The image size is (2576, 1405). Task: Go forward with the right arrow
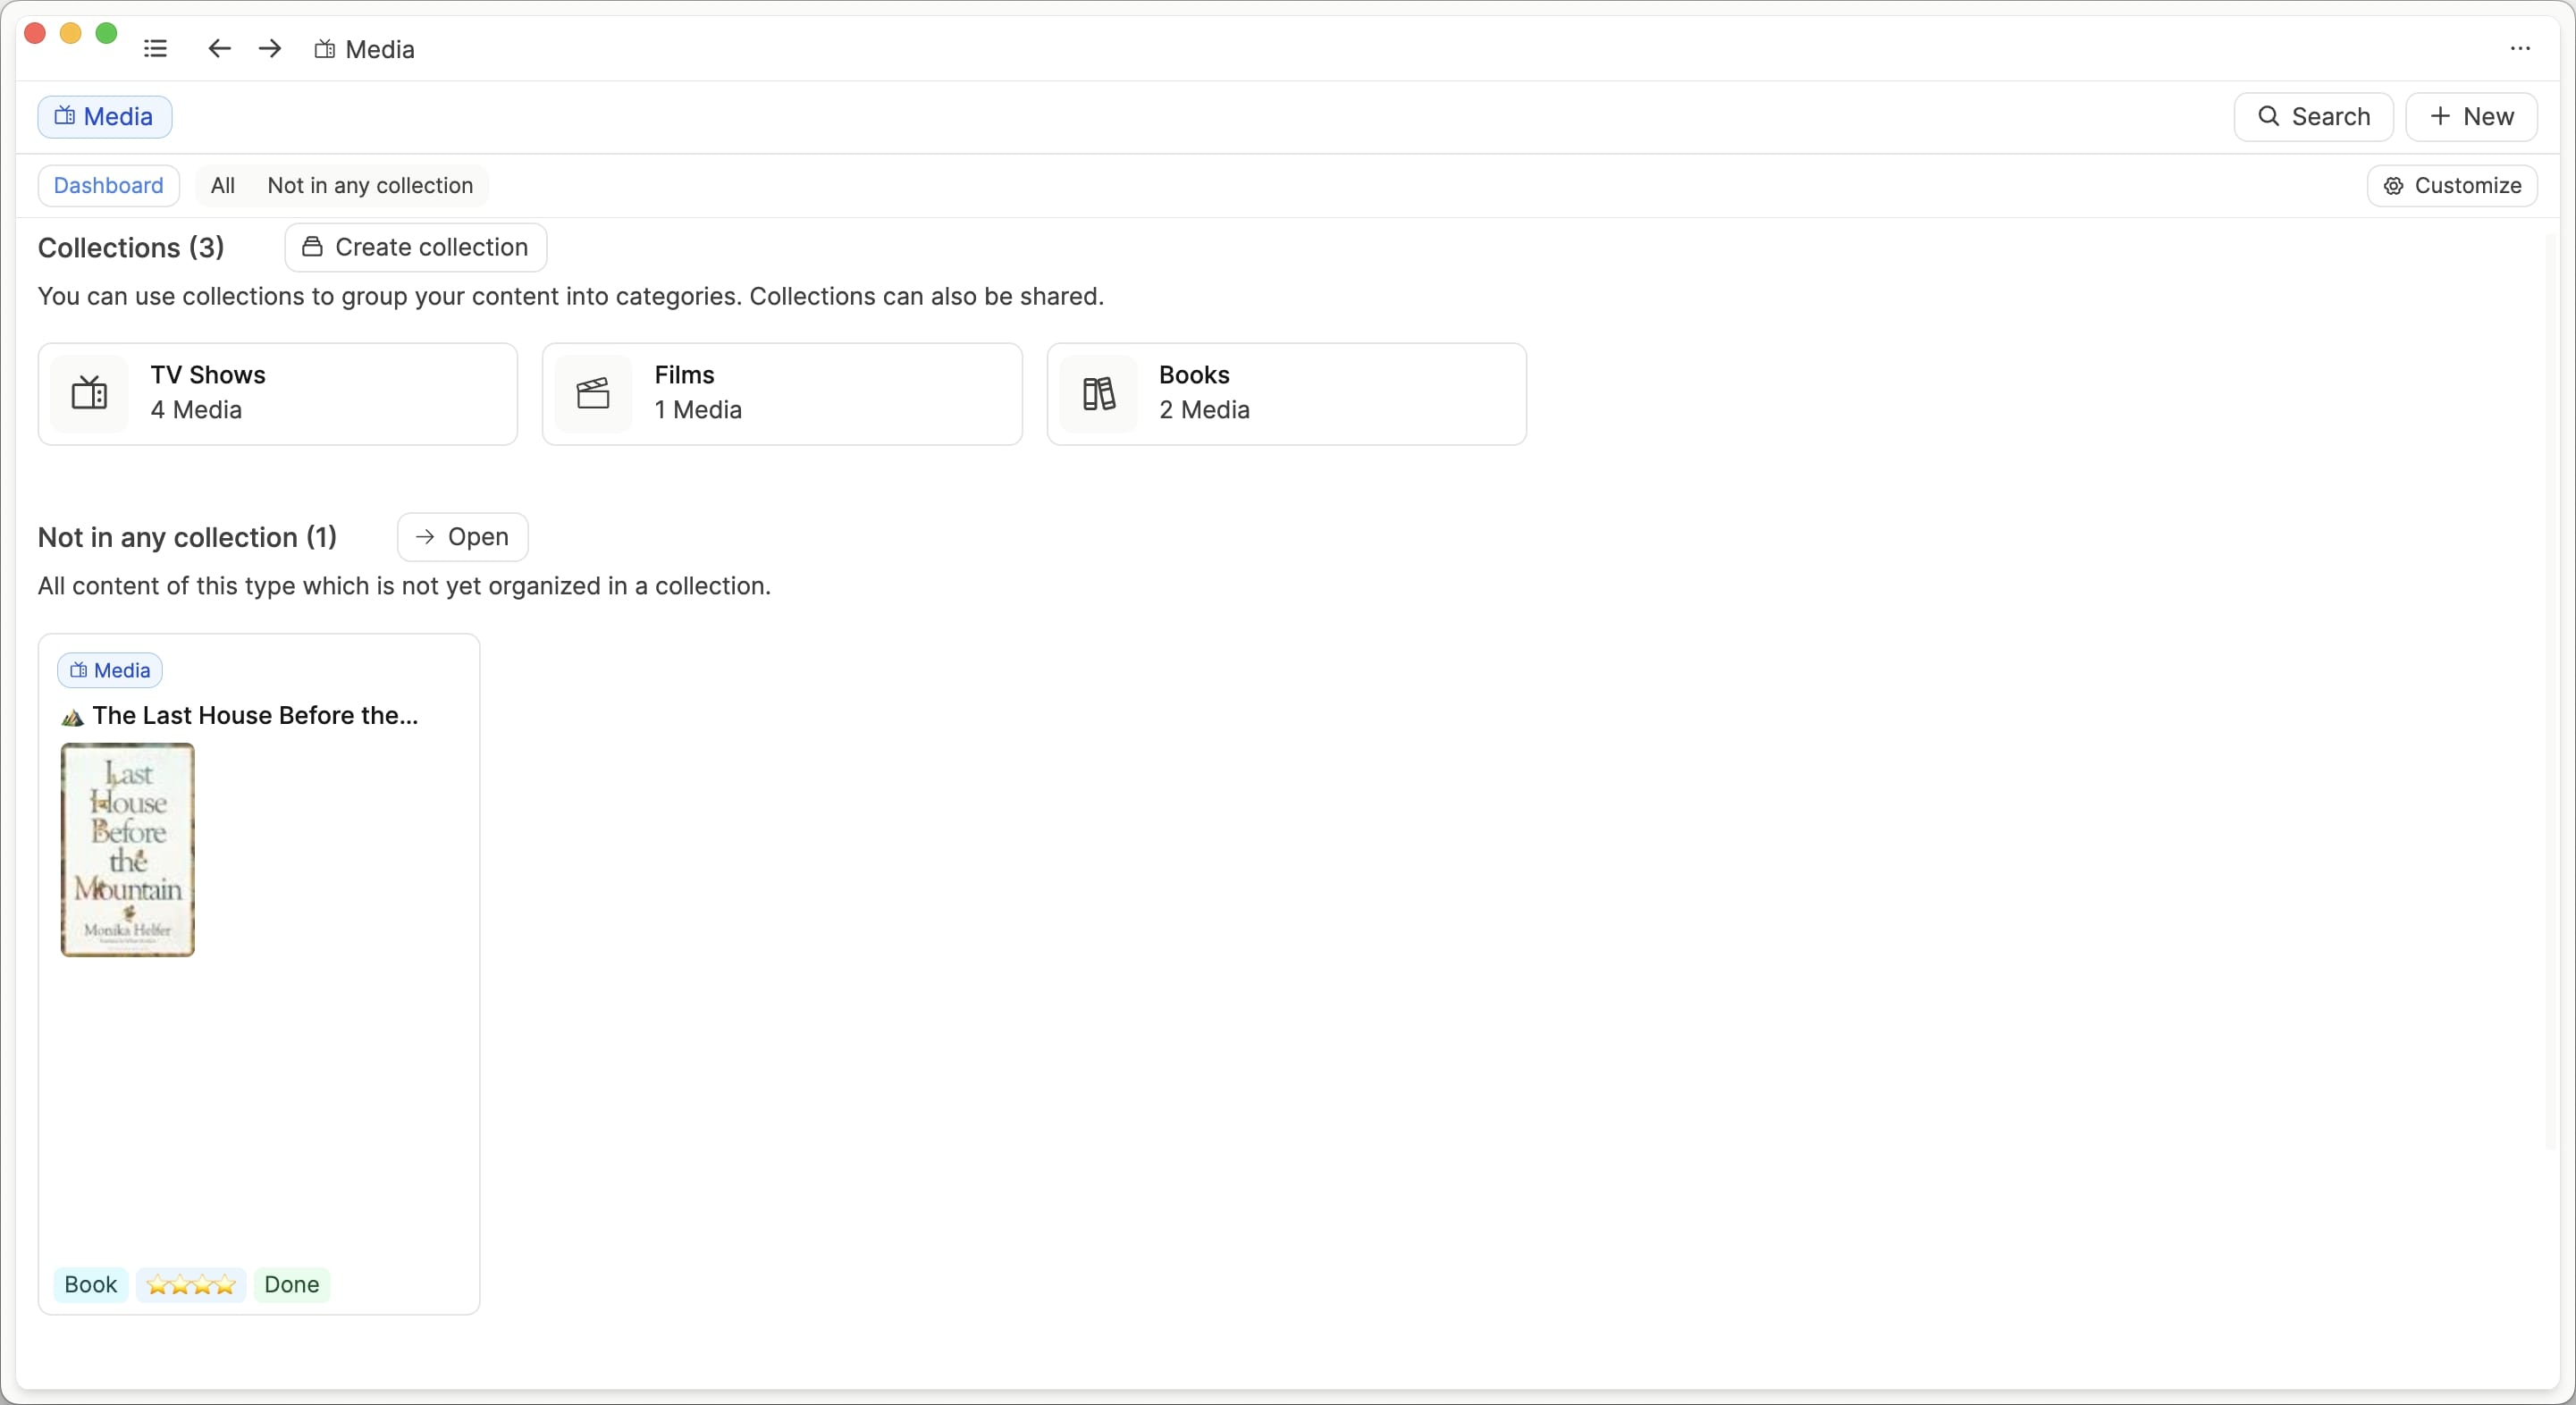pyautogui.click(x=270, y=48)
